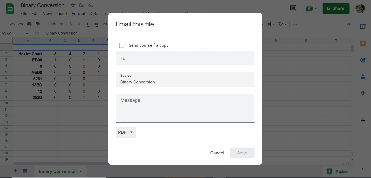Expand the zoom 100% dropdown
The width and height of the screenshot is (371, 178).
(55, 24)
